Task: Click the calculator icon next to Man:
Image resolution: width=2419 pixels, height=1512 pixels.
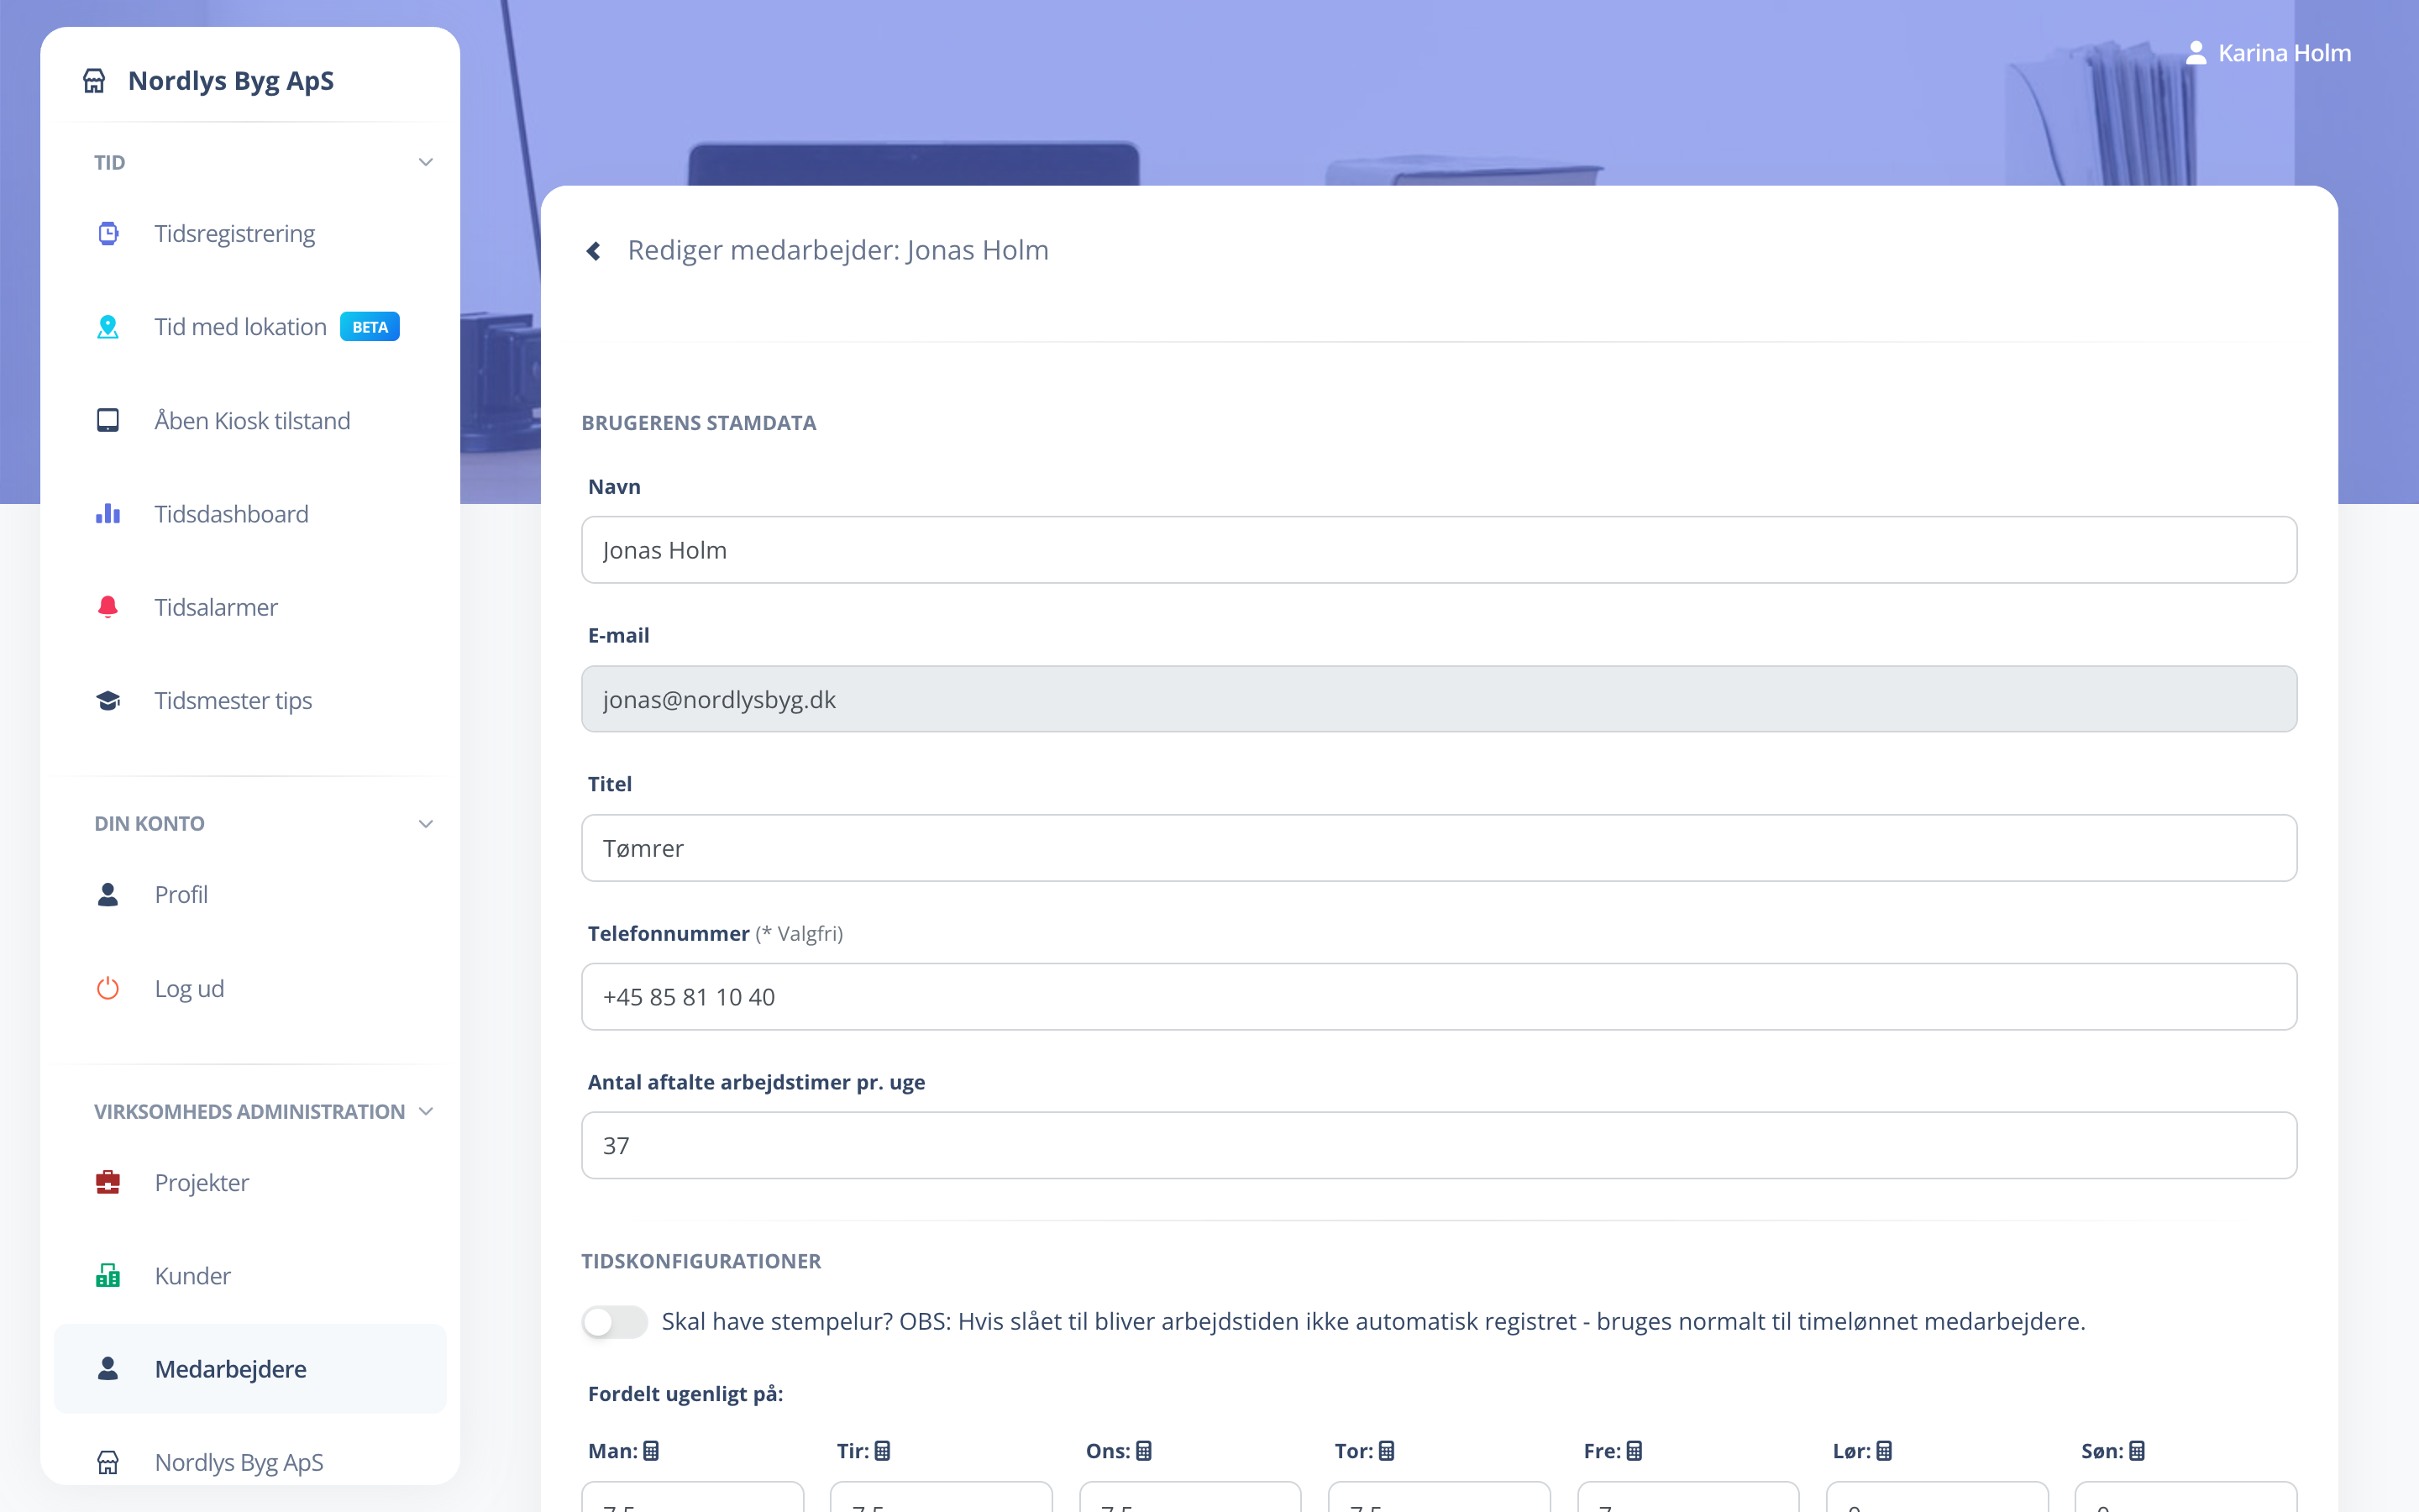Action: (x=651, y=1450)
